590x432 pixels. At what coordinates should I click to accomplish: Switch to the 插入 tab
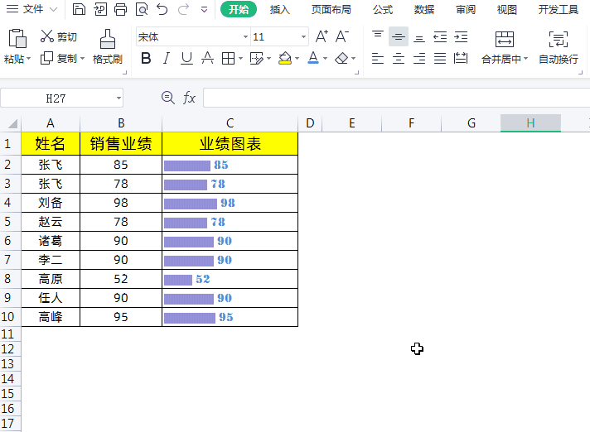279,9
